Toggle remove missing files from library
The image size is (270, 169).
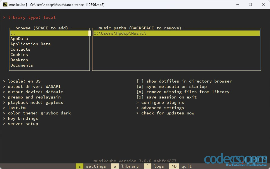[183, 92]
